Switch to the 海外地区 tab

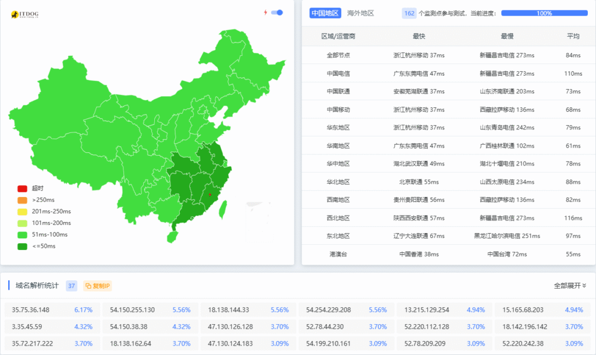360,13
